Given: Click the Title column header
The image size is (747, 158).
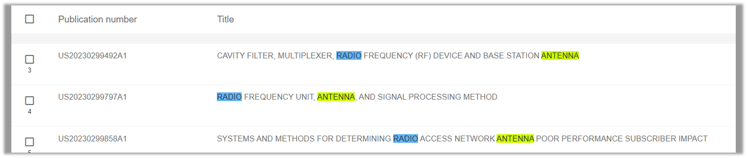Looking at the screenshot, I should click(x=225, y=19).
